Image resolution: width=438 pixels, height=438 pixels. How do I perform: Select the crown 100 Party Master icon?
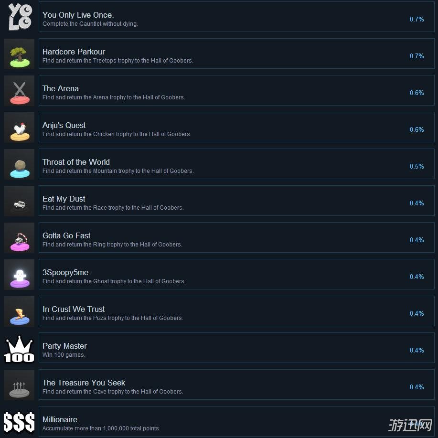click(19, 349)
